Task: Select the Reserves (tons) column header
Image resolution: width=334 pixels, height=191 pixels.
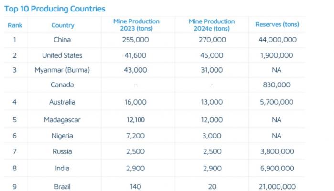Action: tap(276, 25)
